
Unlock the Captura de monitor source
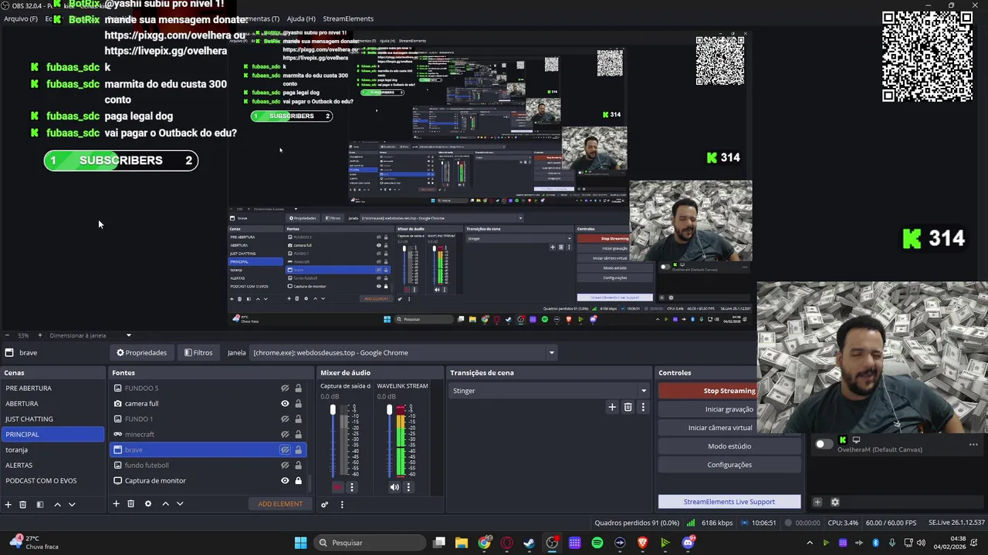click(298, 481)
